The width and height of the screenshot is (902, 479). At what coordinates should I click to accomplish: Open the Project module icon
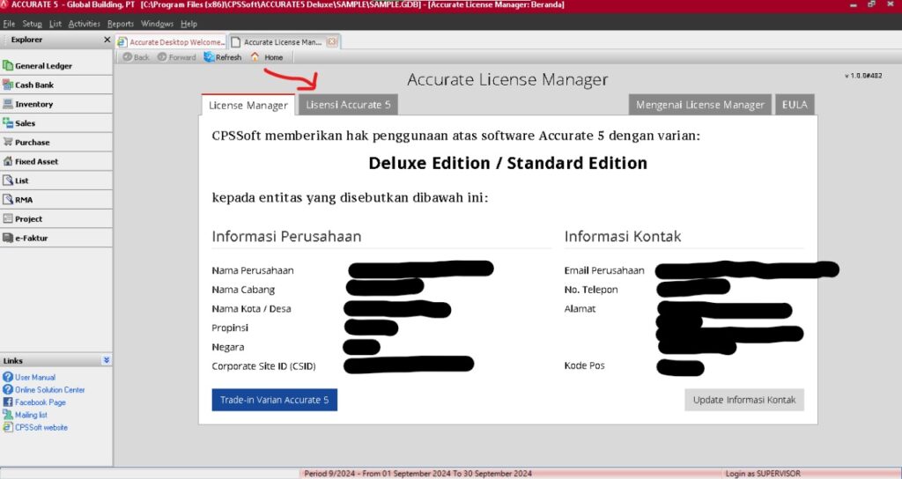7,219
